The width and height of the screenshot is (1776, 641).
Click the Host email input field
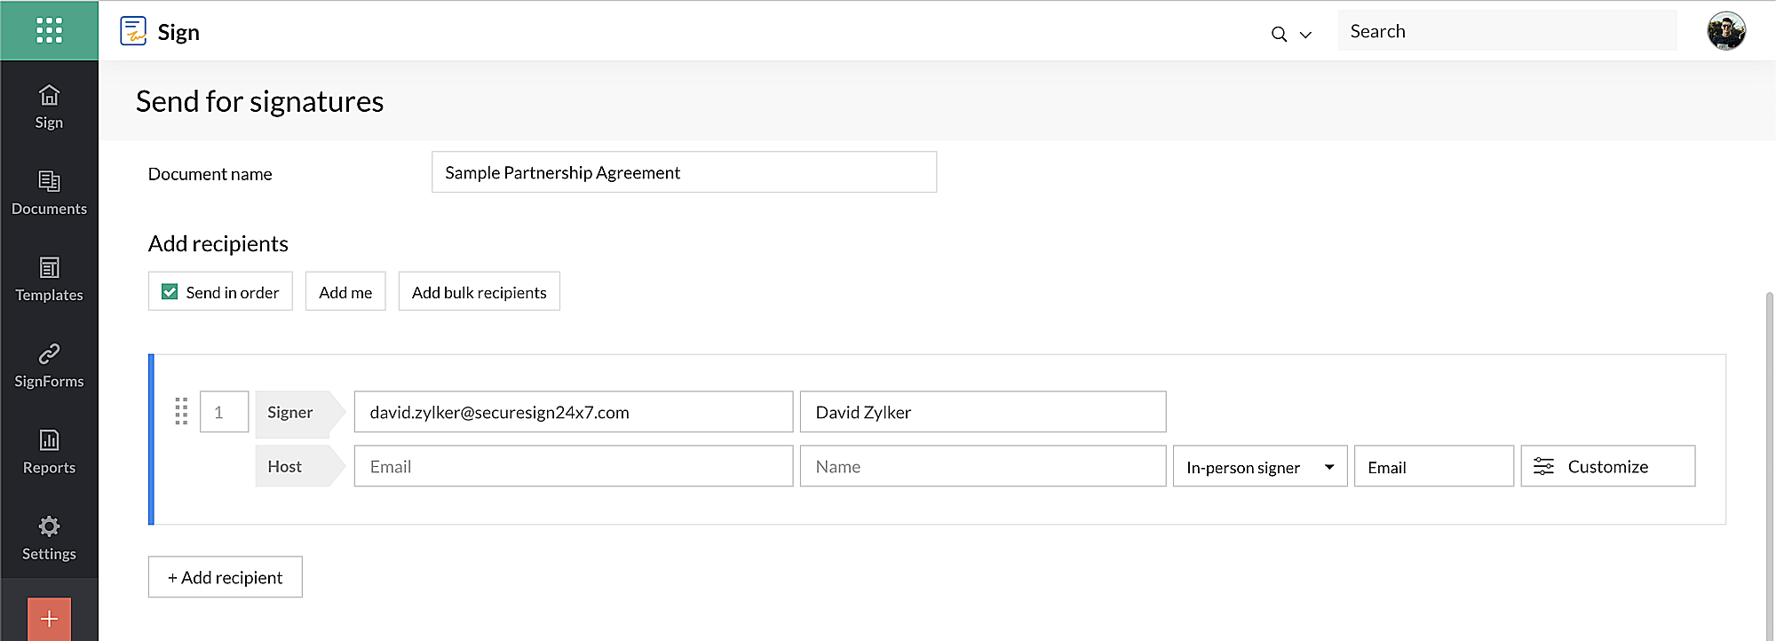(x=573, y=466)
